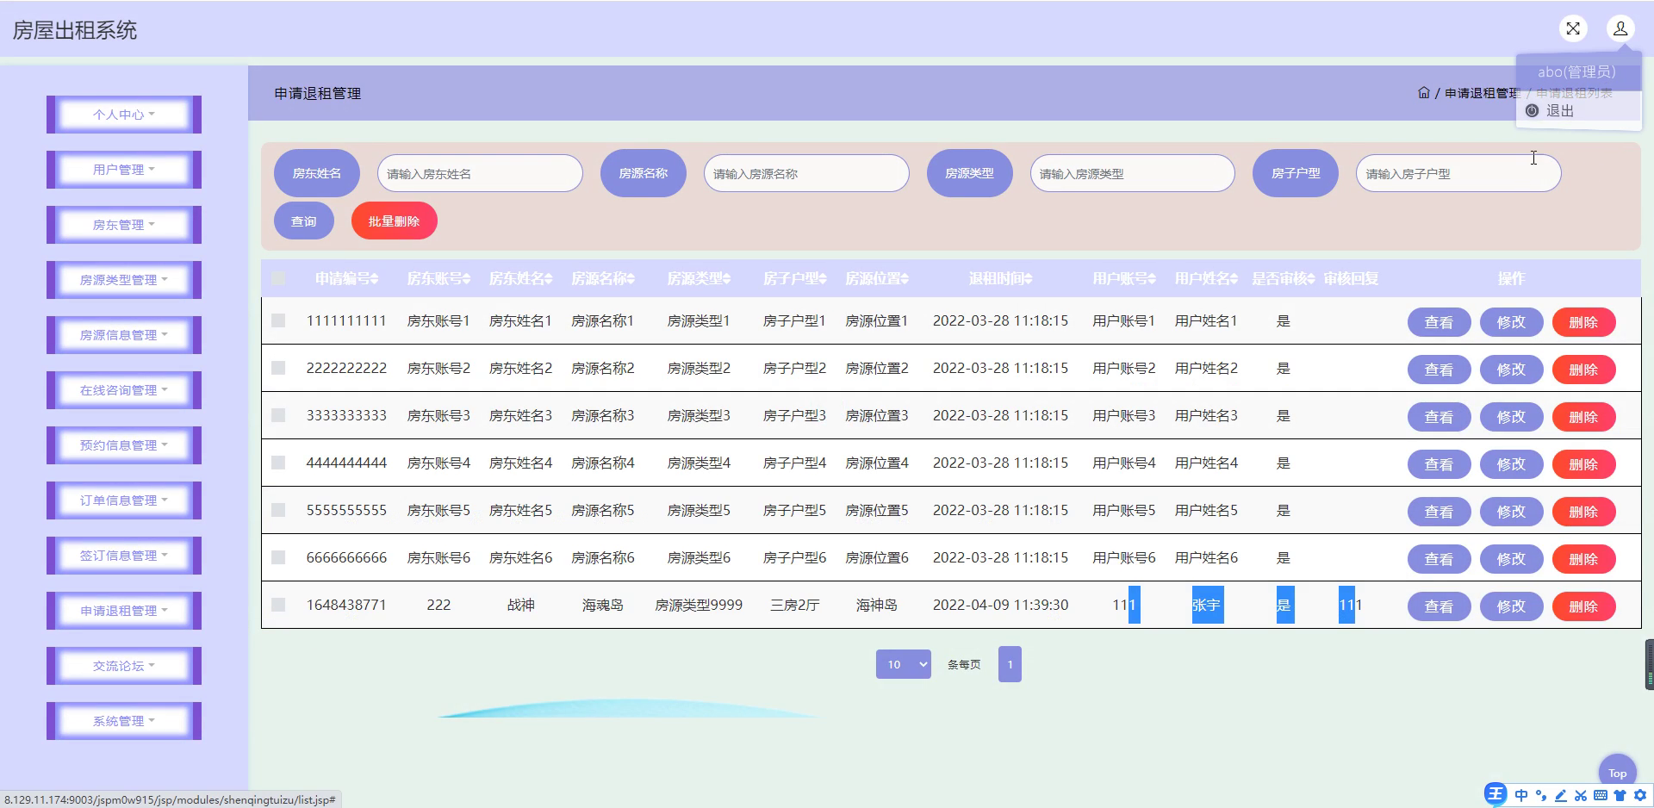Sort table by 房东姓名 column arrows
The image size is (1654, 808).
[549, 279]
